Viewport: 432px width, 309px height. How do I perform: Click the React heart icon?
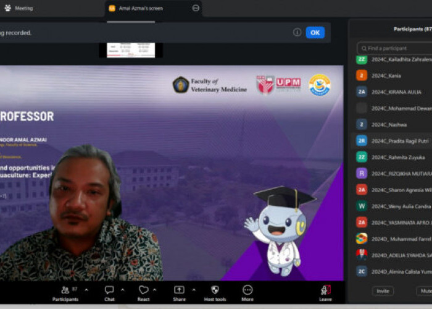[144, 290]
